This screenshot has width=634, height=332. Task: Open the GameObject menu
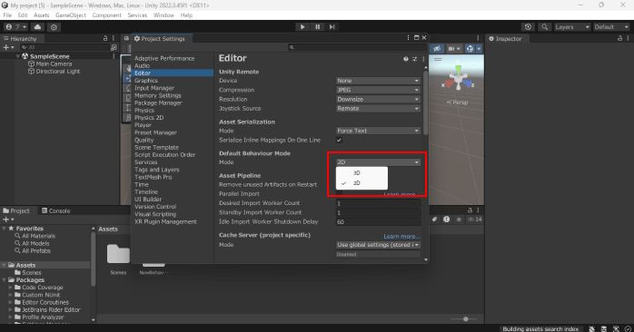point(70,15)
